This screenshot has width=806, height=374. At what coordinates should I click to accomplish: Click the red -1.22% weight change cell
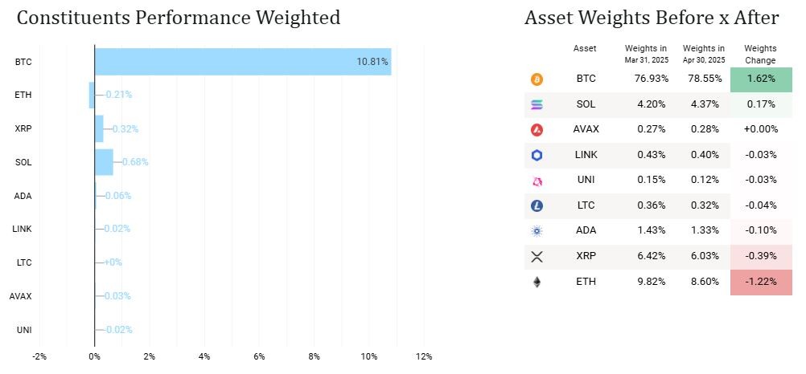click(760, 283)
